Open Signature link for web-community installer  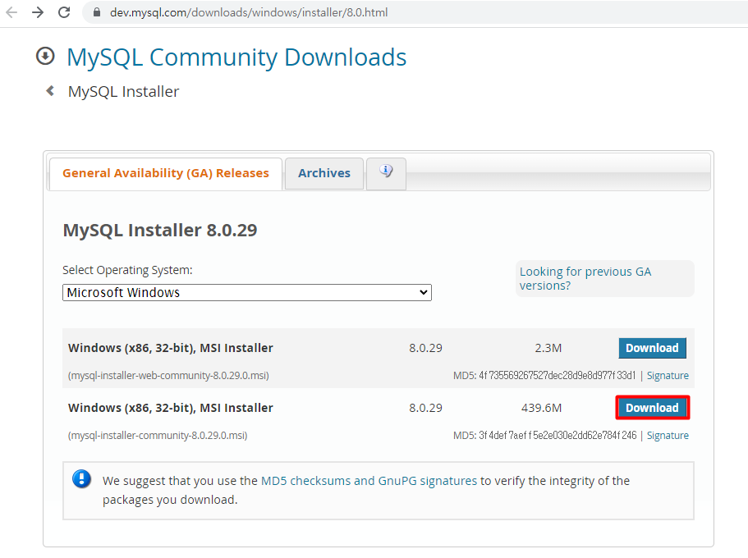point(668,376)
